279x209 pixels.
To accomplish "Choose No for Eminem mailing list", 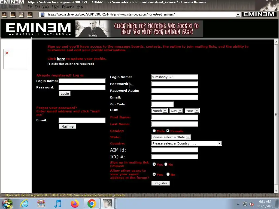I will click(x=166, y=164).
